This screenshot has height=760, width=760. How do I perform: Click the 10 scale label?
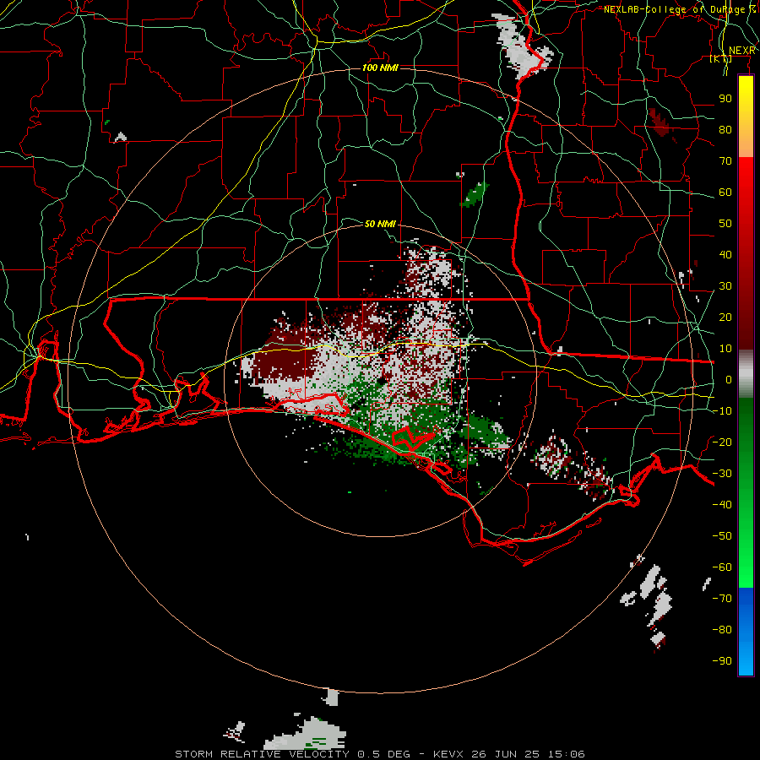click(725, 349)
